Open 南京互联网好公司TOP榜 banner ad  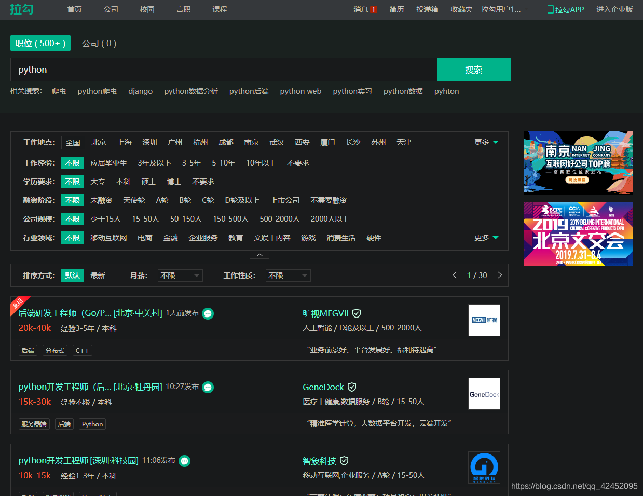[x=579, y=163]
